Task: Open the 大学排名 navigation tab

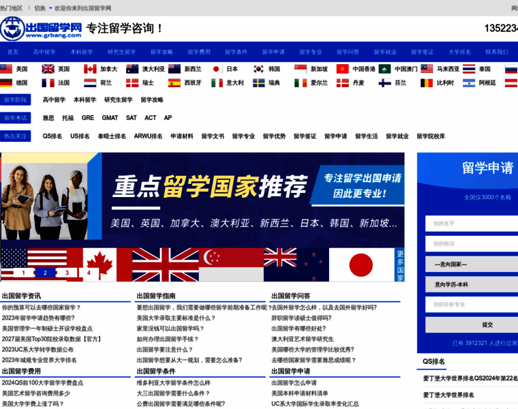Action: coord(459,52)
